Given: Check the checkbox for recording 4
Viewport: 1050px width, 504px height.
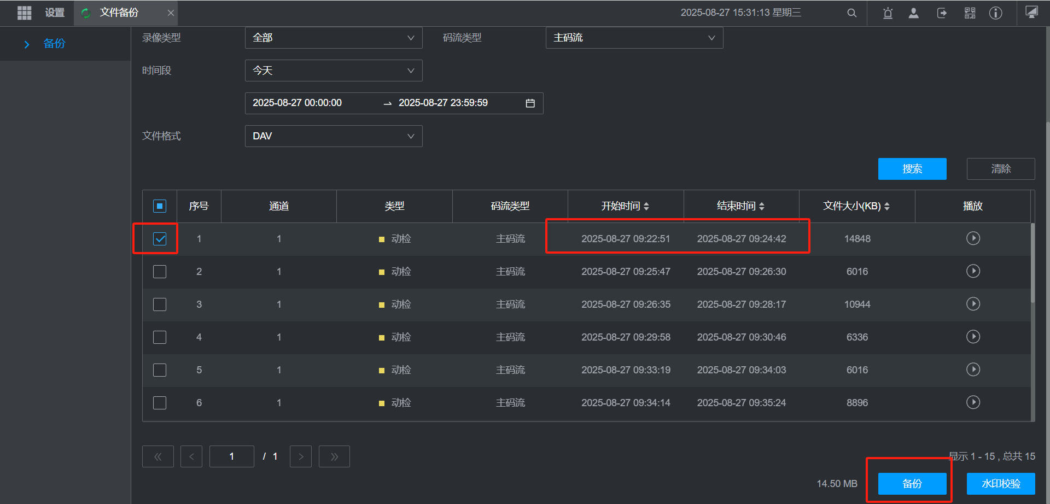Looking at the screenshot, I should tap(160, 337).
